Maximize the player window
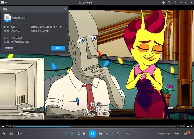 (186, 2)
